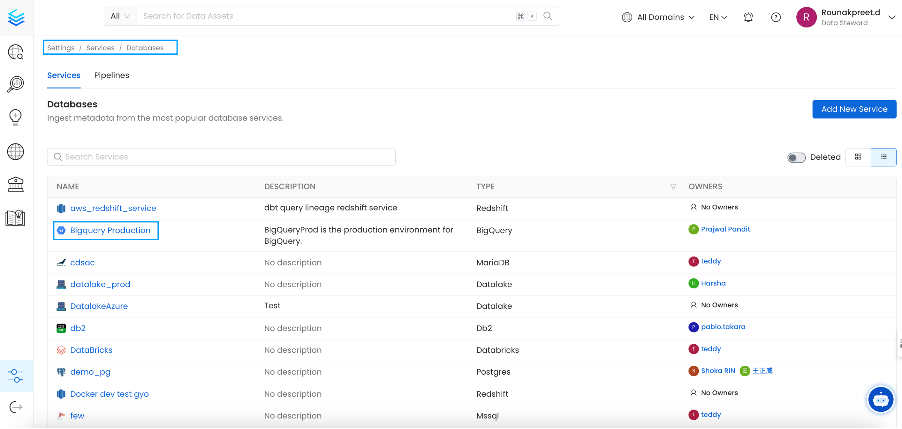Screen dimensions: 902x429
Task: Open the chatbot assistant bubble
Action: point(880,400)
